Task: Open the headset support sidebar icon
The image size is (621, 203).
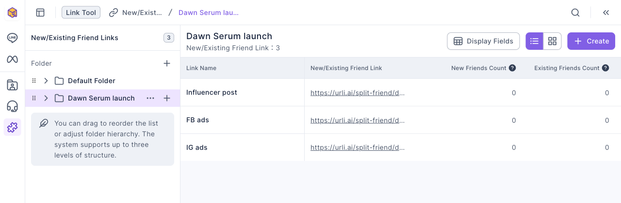Action: pyautogui.click(x=12, y=106)
